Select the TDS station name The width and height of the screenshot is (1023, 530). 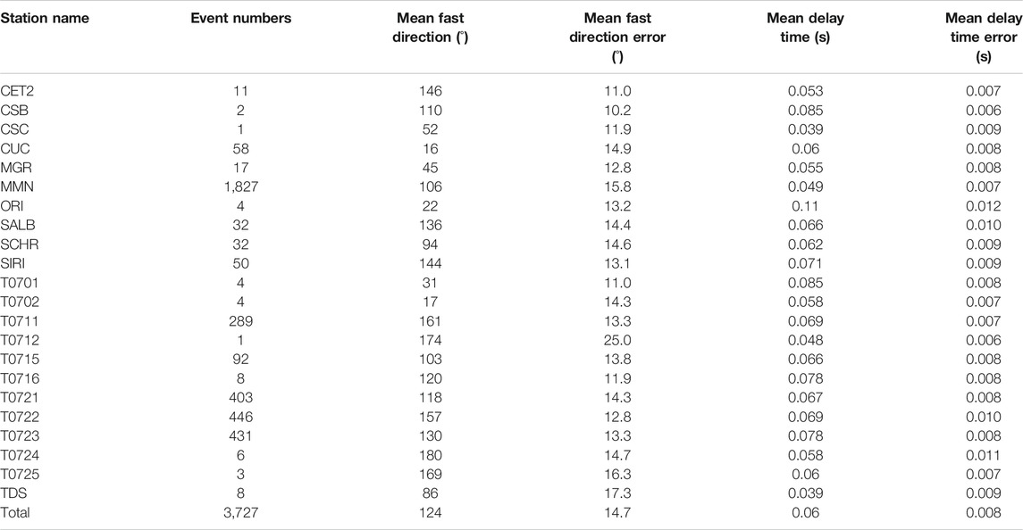coord(13,494)
